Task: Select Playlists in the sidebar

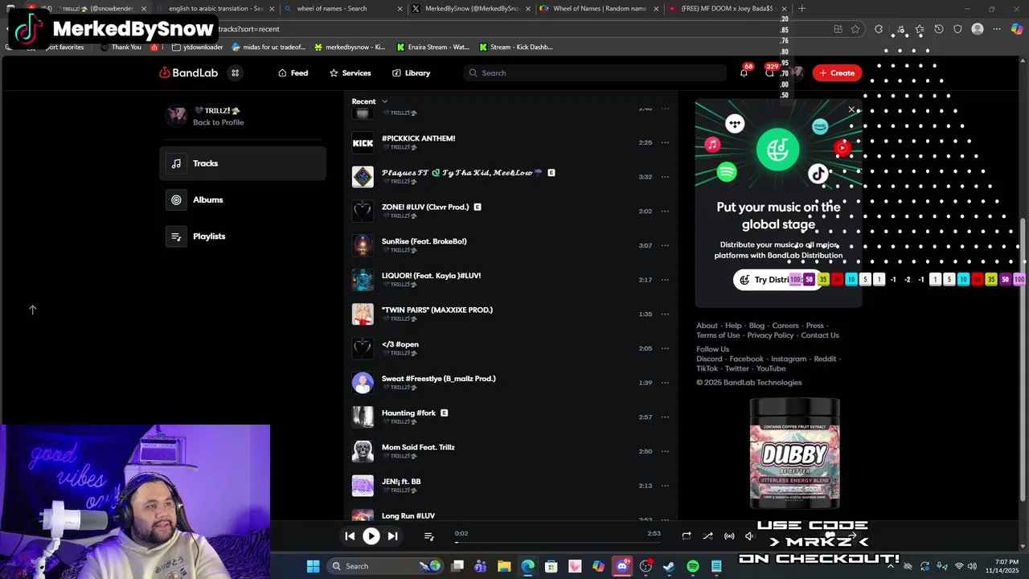Action: 243,236
